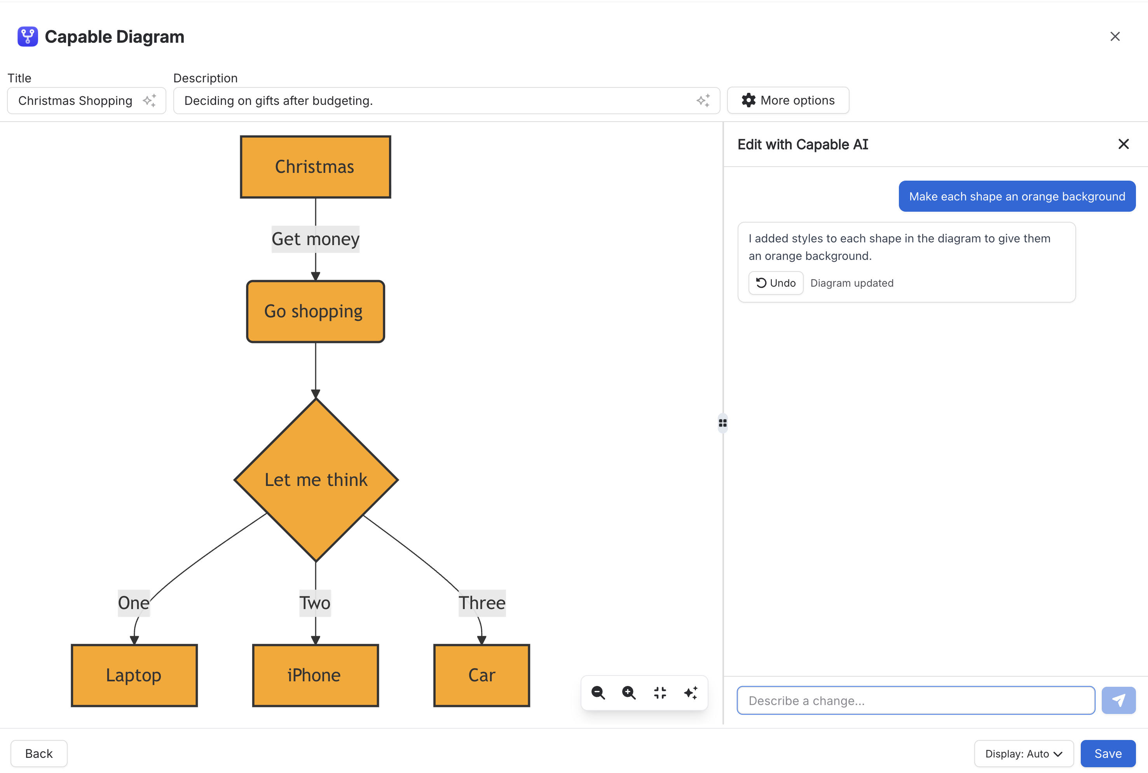Close the Capable Diagram dialog
This screenshot has width=1148, height=773.
point(1115,37)
